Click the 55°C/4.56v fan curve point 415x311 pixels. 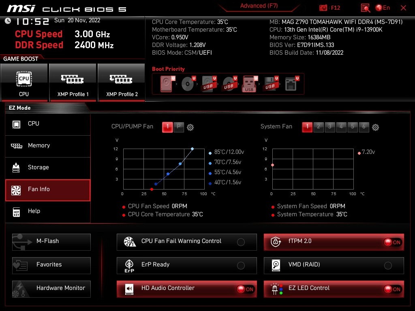click(x=168, y=174)
